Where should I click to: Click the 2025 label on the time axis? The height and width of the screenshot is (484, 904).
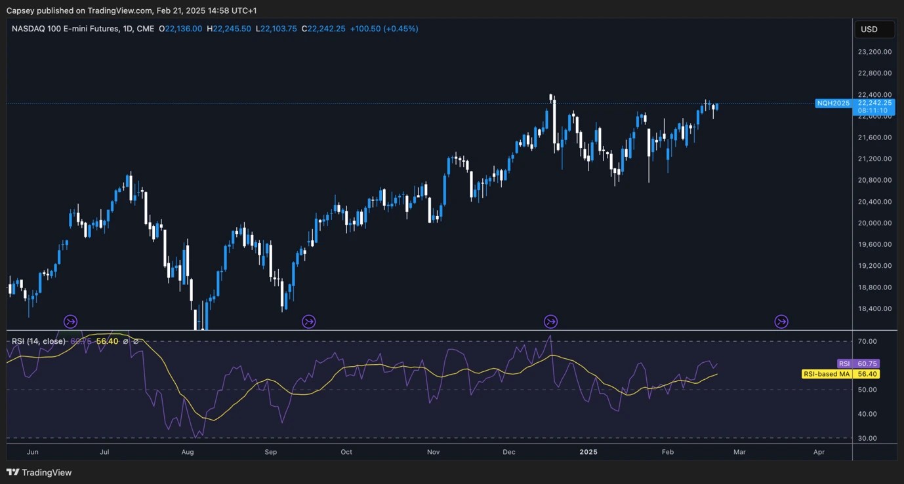(588, 452)
